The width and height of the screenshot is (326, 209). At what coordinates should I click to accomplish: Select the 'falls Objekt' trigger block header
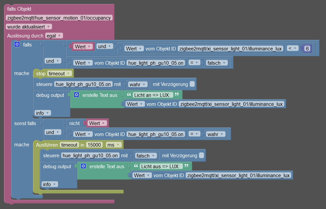pos(19,9)
